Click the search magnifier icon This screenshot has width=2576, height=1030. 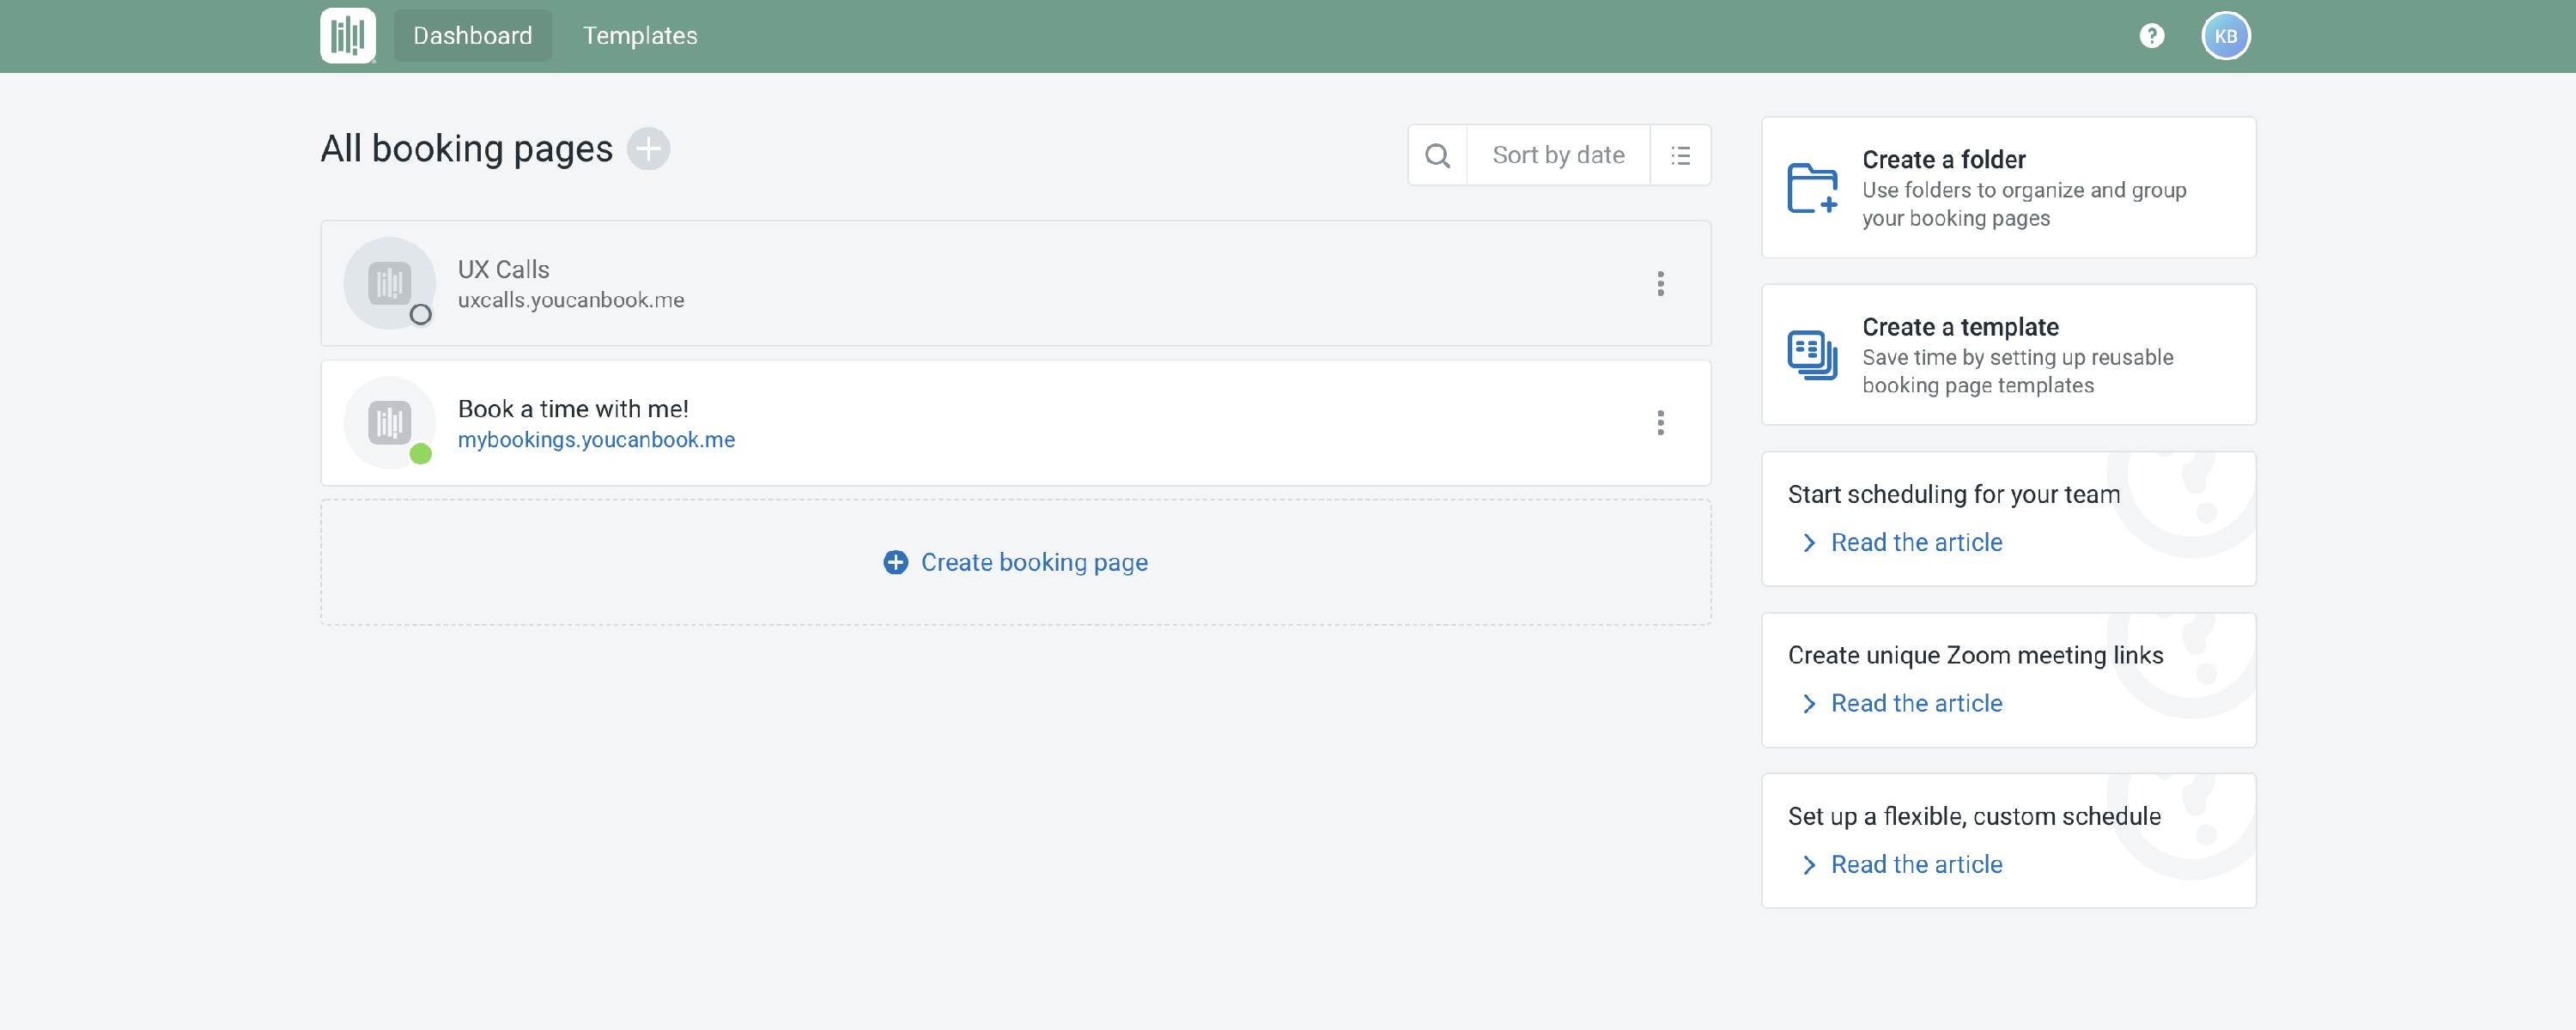(x=1437, y=155)
